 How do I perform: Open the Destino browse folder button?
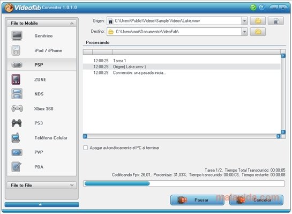coord(258,32)
